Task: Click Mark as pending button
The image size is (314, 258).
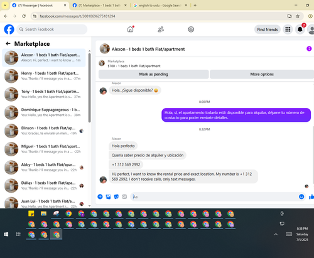Action: coord(154,74)
